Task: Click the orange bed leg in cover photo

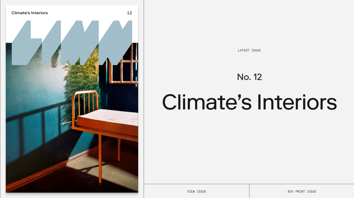Action: pyautogui.click(x=100, y=158)
